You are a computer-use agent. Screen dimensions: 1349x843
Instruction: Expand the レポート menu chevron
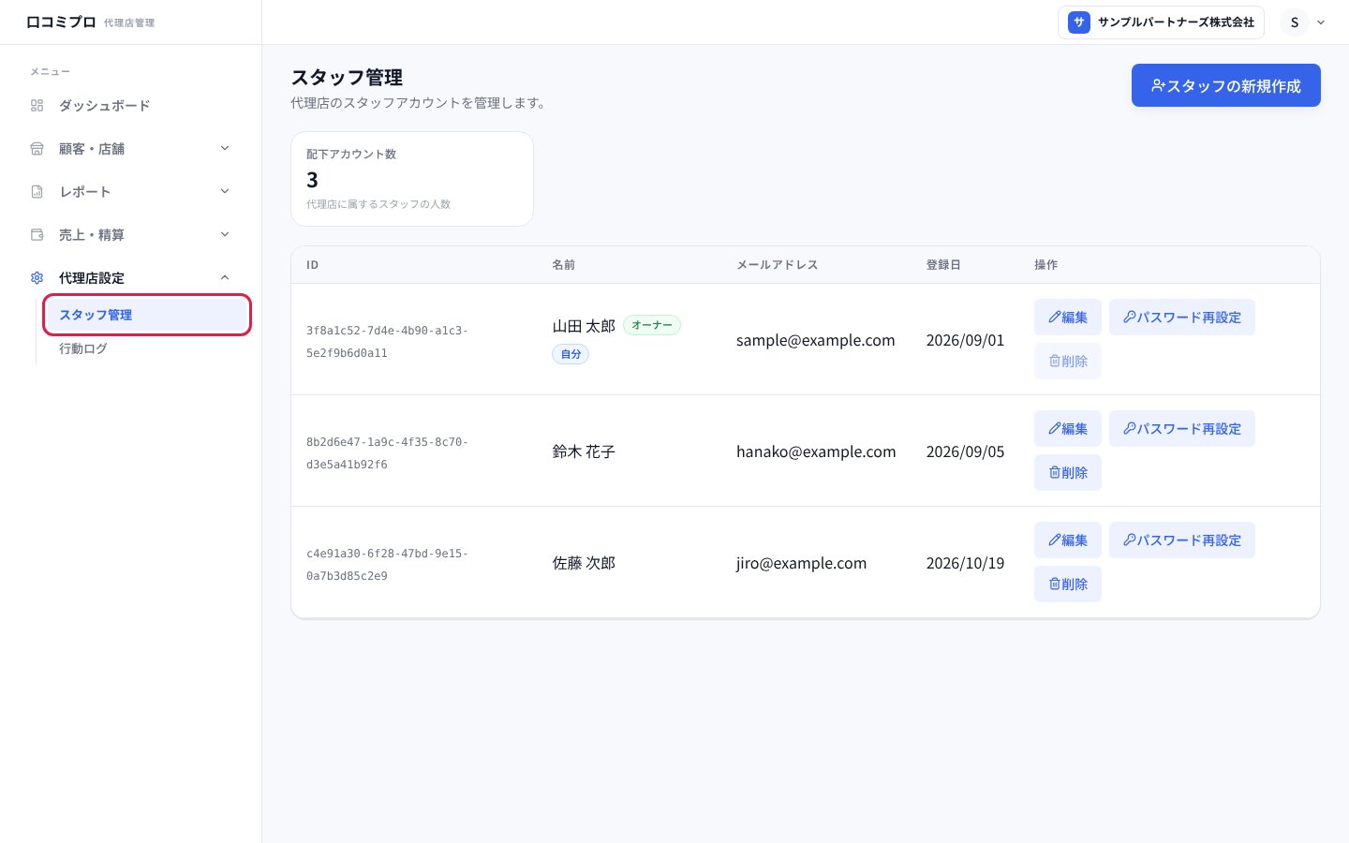point(225,191)
